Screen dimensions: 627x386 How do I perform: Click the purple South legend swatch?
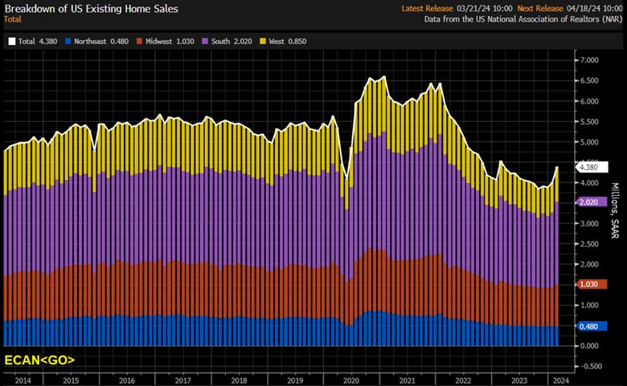[x=205, y=41]
